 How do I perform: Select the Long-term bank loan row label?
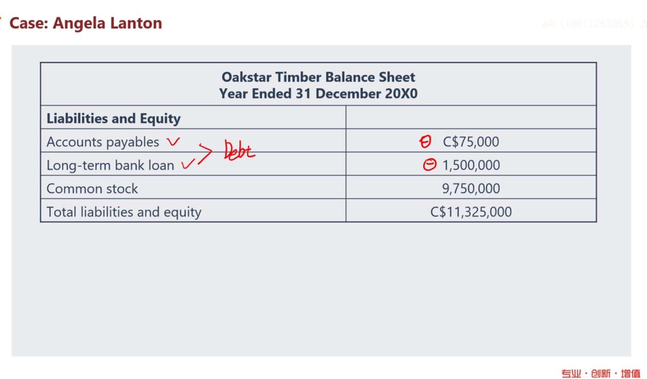[110, 165]
